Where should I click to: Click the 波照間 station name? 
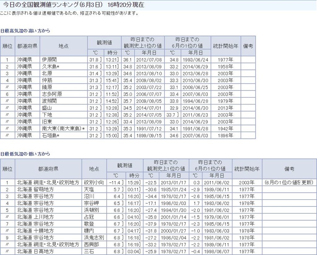click(x=49, y=101)
